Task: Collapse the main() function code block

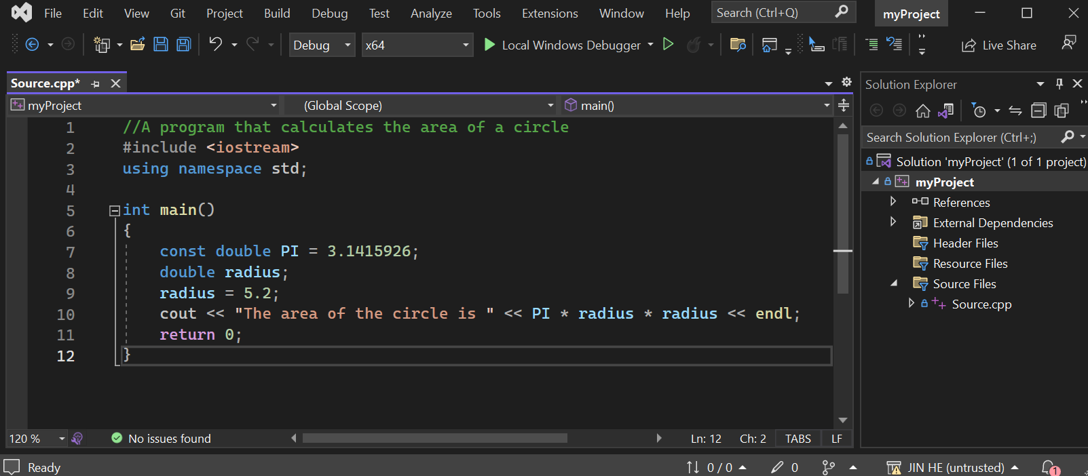Action: (115, 211)
